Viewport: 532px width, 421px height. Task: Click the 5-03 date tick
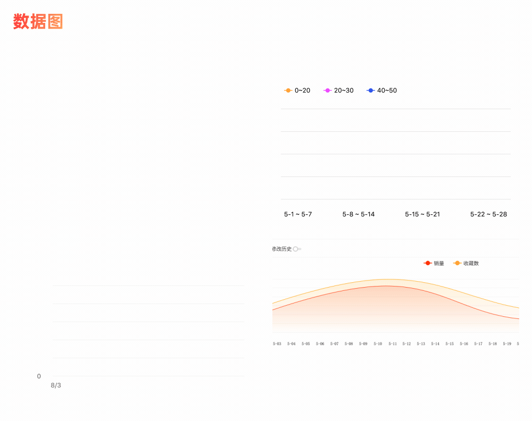[277, 344]
